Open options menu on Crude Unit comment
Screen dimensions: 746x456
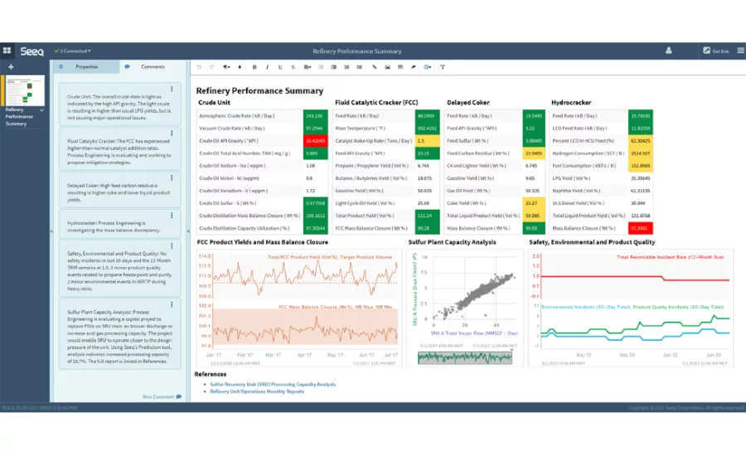click(172, 89)
